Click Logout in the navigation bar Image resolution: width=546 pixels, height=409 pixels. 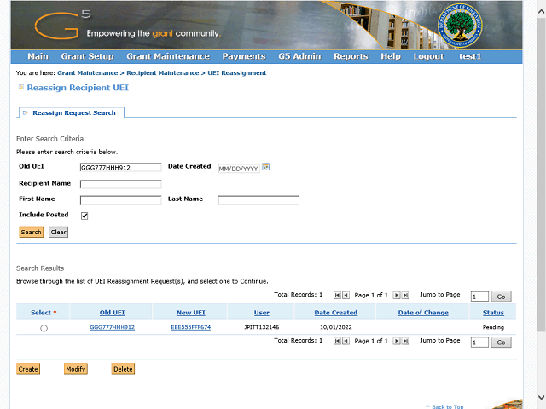pos(428,56)
